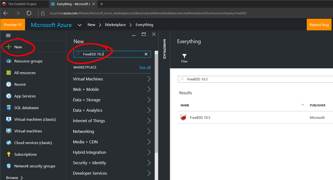Screen dimensions: 333x180
Task: Click the New breadcrumb
Action: click(91, 25)
